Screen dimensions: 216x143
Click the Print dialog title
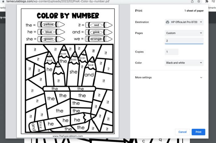point(139,11)
